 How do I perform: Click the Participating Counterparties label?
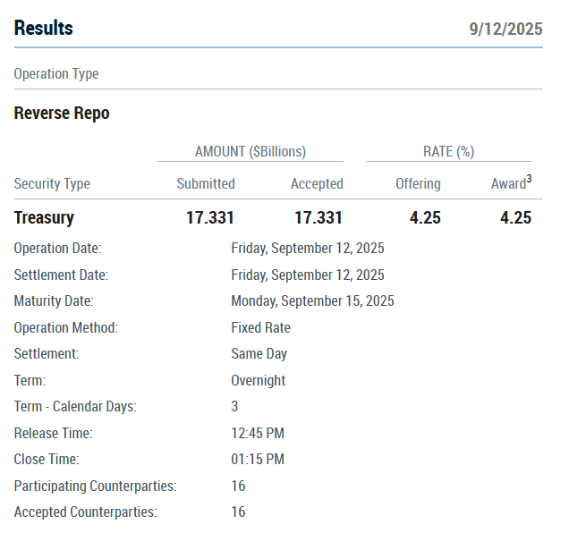pos(96,486)
